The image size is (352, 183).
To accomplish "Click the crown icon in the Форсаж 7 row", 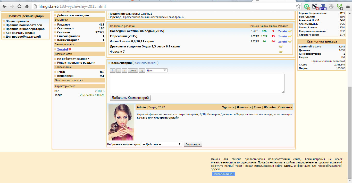I will (281, 52).
